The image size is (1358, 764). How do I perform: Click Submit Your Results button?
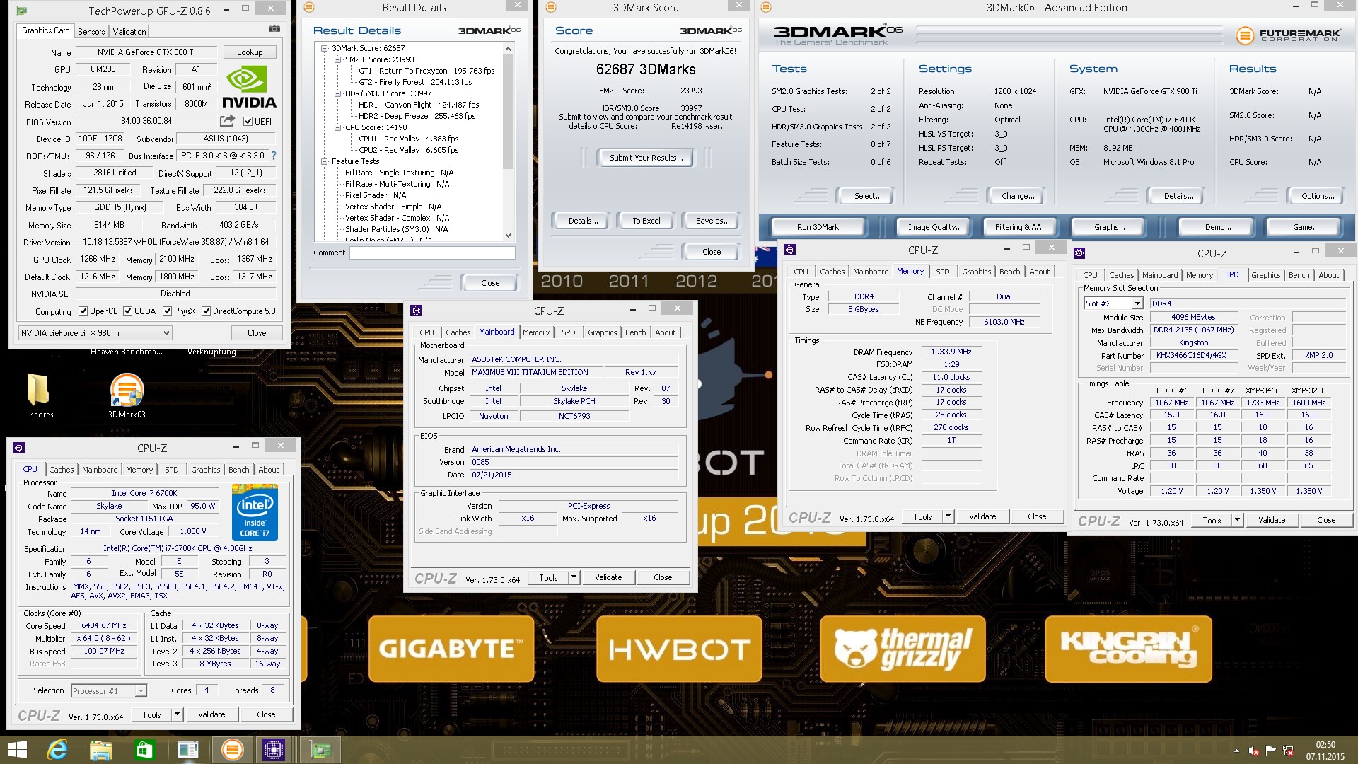pos(646,158)
